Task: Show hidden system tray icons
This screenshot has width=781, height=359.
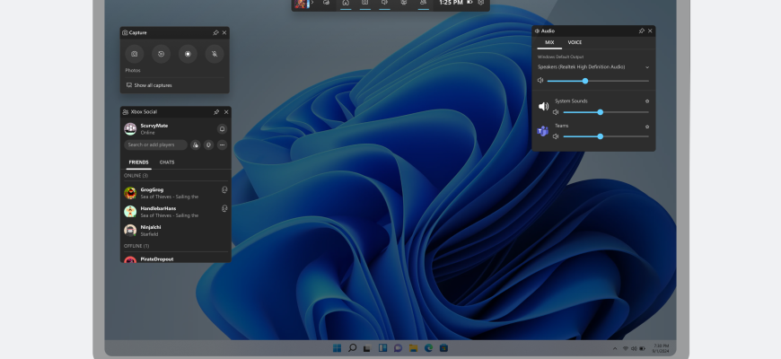Action: coord(615,348)
